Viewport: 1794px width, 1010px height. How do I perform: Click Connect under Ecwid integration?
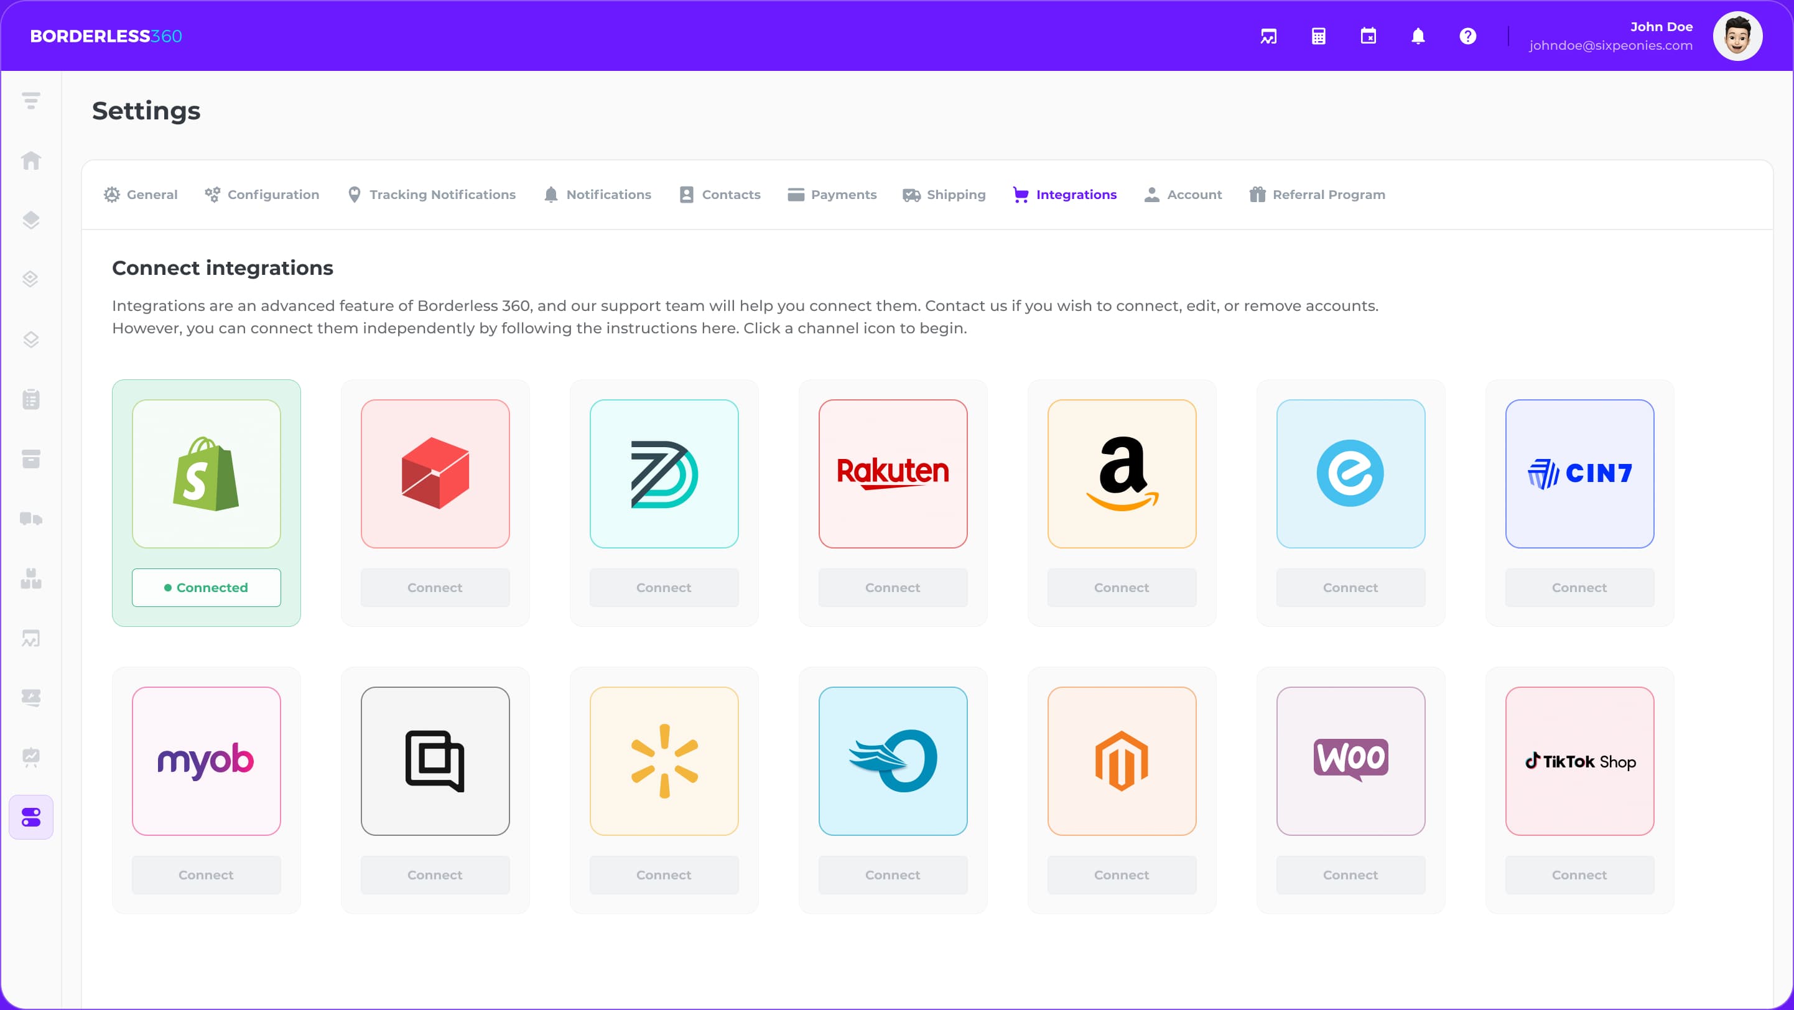tap(1349, 588)
